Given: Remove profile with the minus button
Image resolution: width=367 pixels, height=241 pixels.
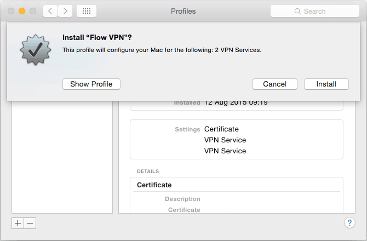Looking at the screenshot, I should (30, 223).
